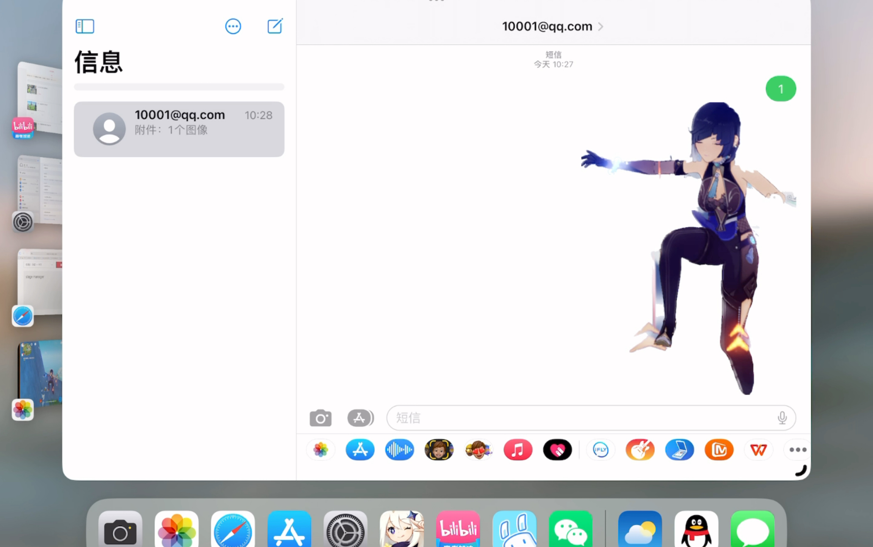Image resolution: width=873 pixels, height=547 pixels.
Task: Open Settings from the dock
Action: tap(345, 529)
